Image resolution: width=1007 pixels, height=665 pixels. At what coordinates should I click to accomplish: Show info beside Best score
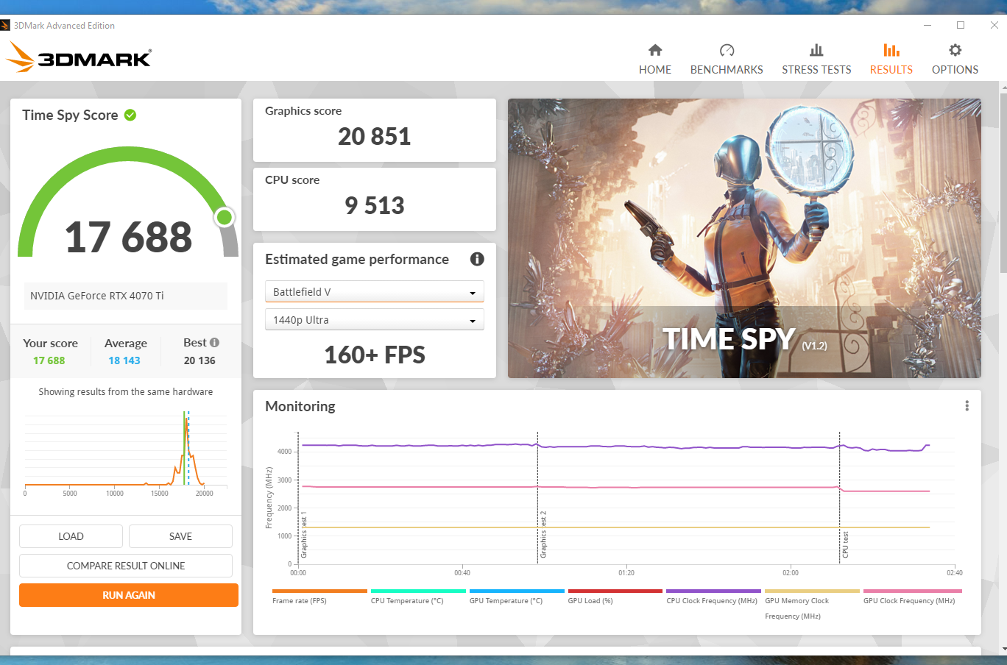(x=214, y=342)
